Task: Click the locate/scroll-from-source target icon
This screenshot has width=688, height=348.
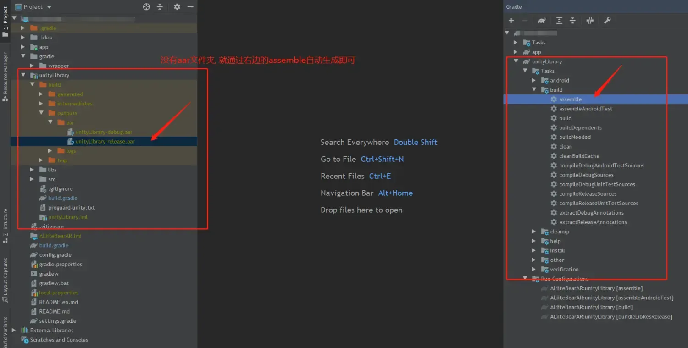Action: click(146, 6)
